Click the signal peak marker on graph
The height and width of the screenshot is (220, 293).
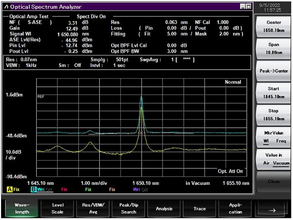pos(141,133)
